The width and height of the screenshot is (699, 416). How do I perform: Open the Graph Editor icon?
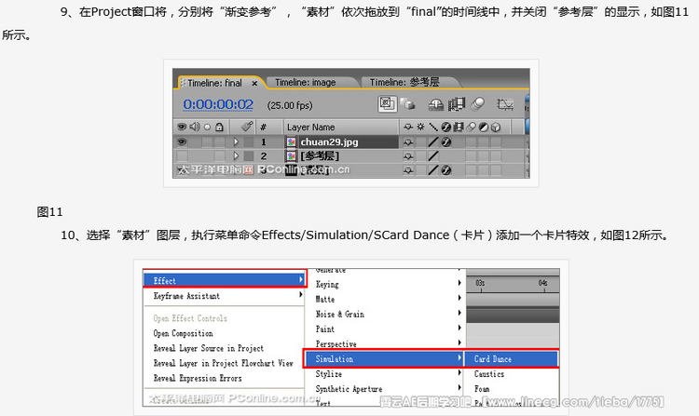click(505, 104)
